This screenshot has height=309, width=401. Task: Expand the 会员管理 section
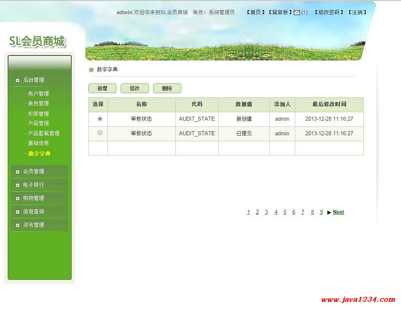click(x=34, y=171)
